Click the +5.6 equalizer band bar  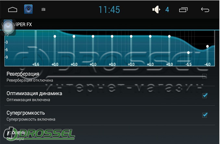(x=36, y=47)
